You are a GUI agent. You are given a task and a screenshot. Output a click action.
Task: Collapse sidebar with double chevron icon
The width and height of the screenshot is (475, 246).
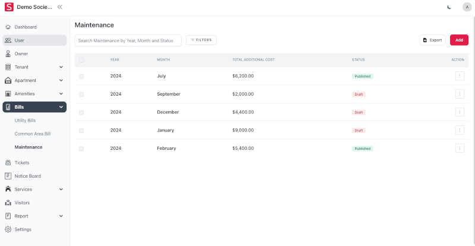coord(60,7)
